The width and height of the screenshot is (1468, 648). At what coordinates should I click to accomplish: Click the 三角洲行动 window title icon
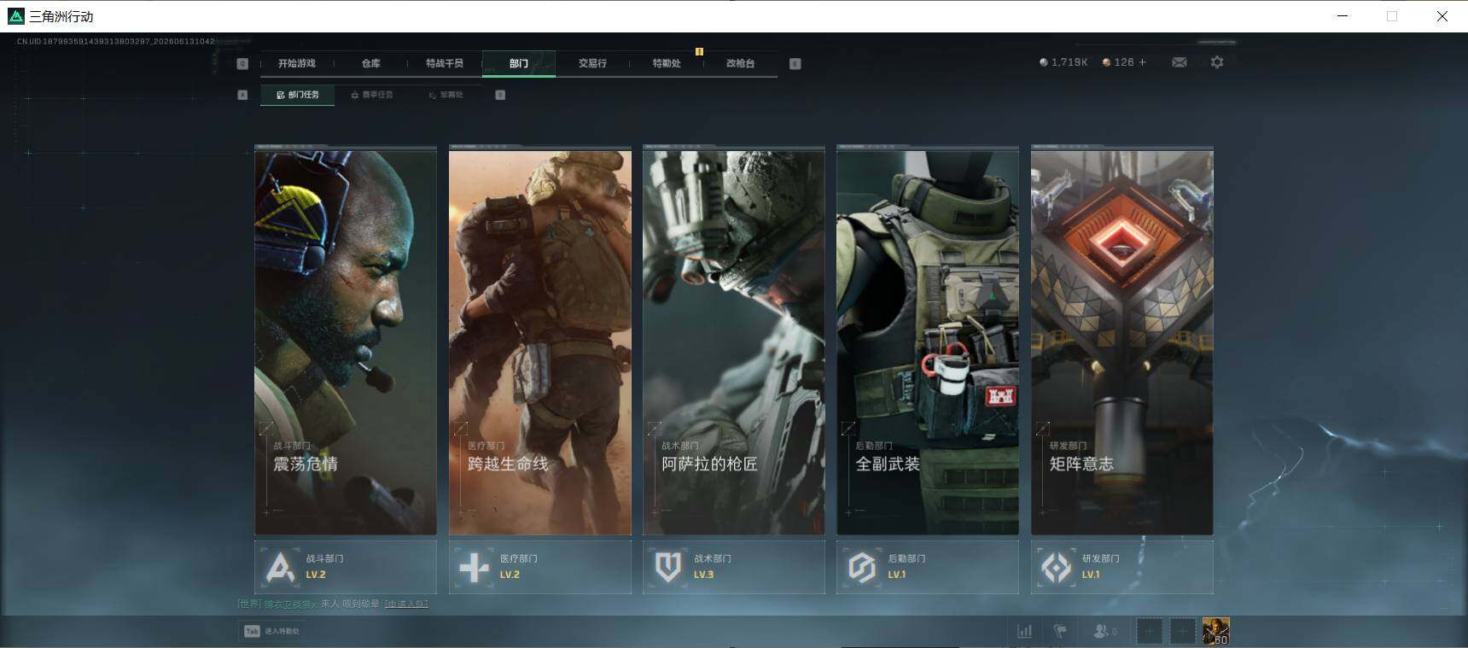(x=16, y=16)
